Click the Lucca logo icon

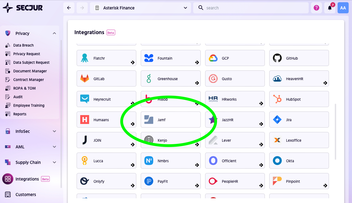pyautogui.click(x=85, y=161)
